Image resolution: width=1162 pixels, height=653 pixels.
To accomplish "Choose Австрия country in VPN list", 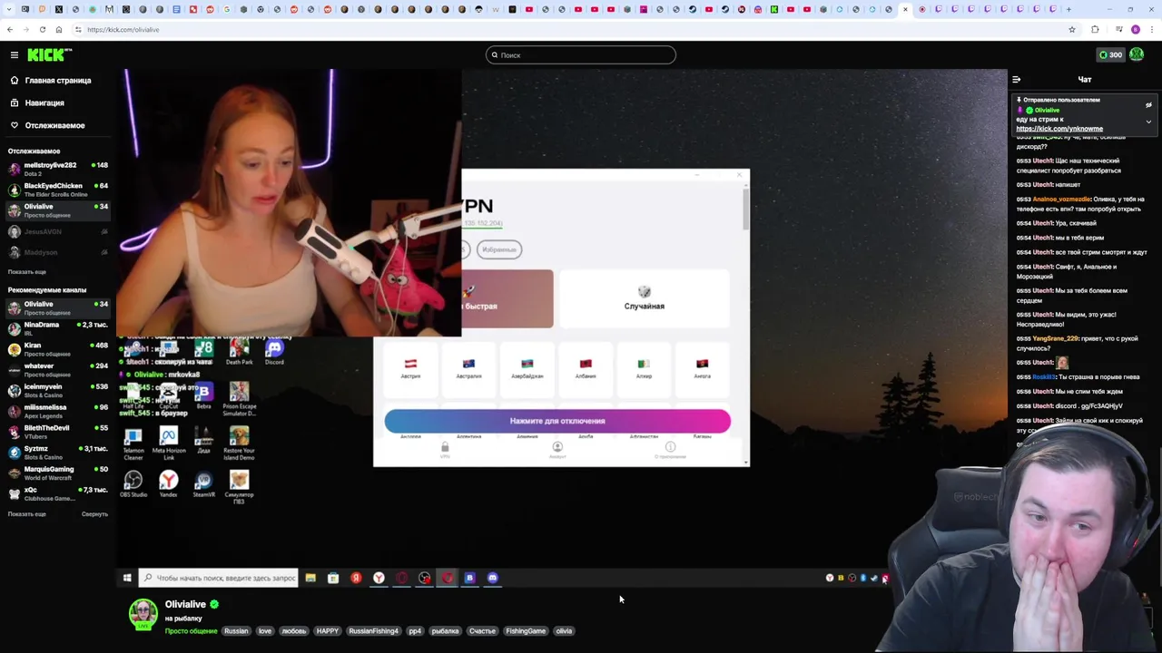I will point(410,367).
